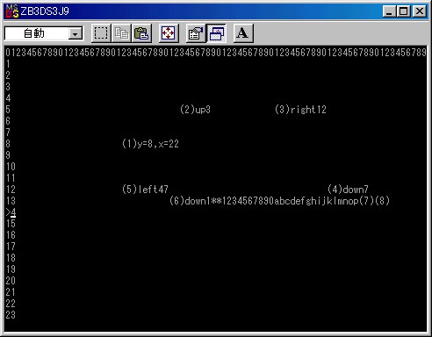The image size is (432, 337).
Task: Click the Paste clipboard icon
Action: (141, 33)
